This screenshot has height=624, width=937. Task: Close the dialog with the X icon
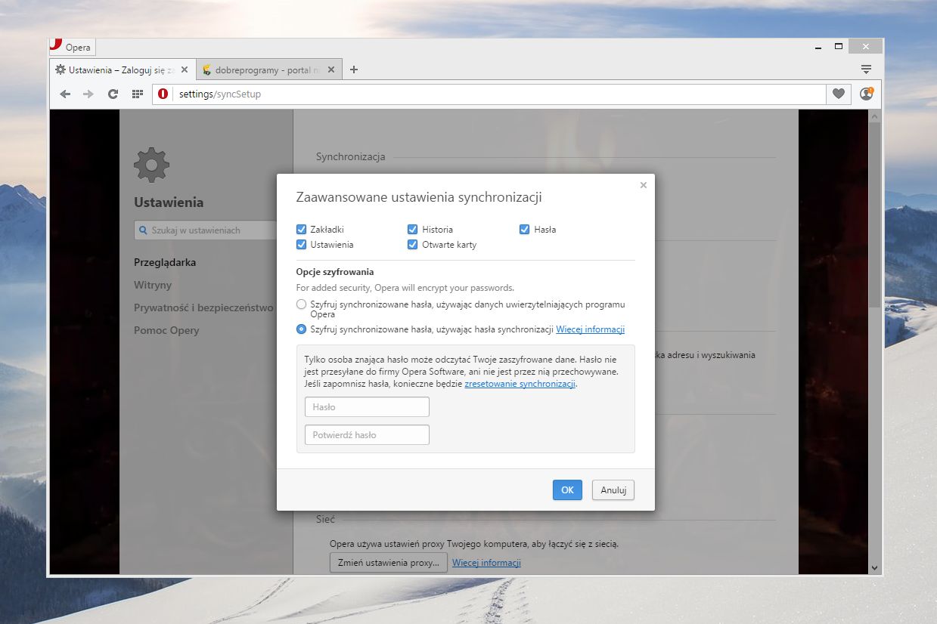click(x=644, y=185)
